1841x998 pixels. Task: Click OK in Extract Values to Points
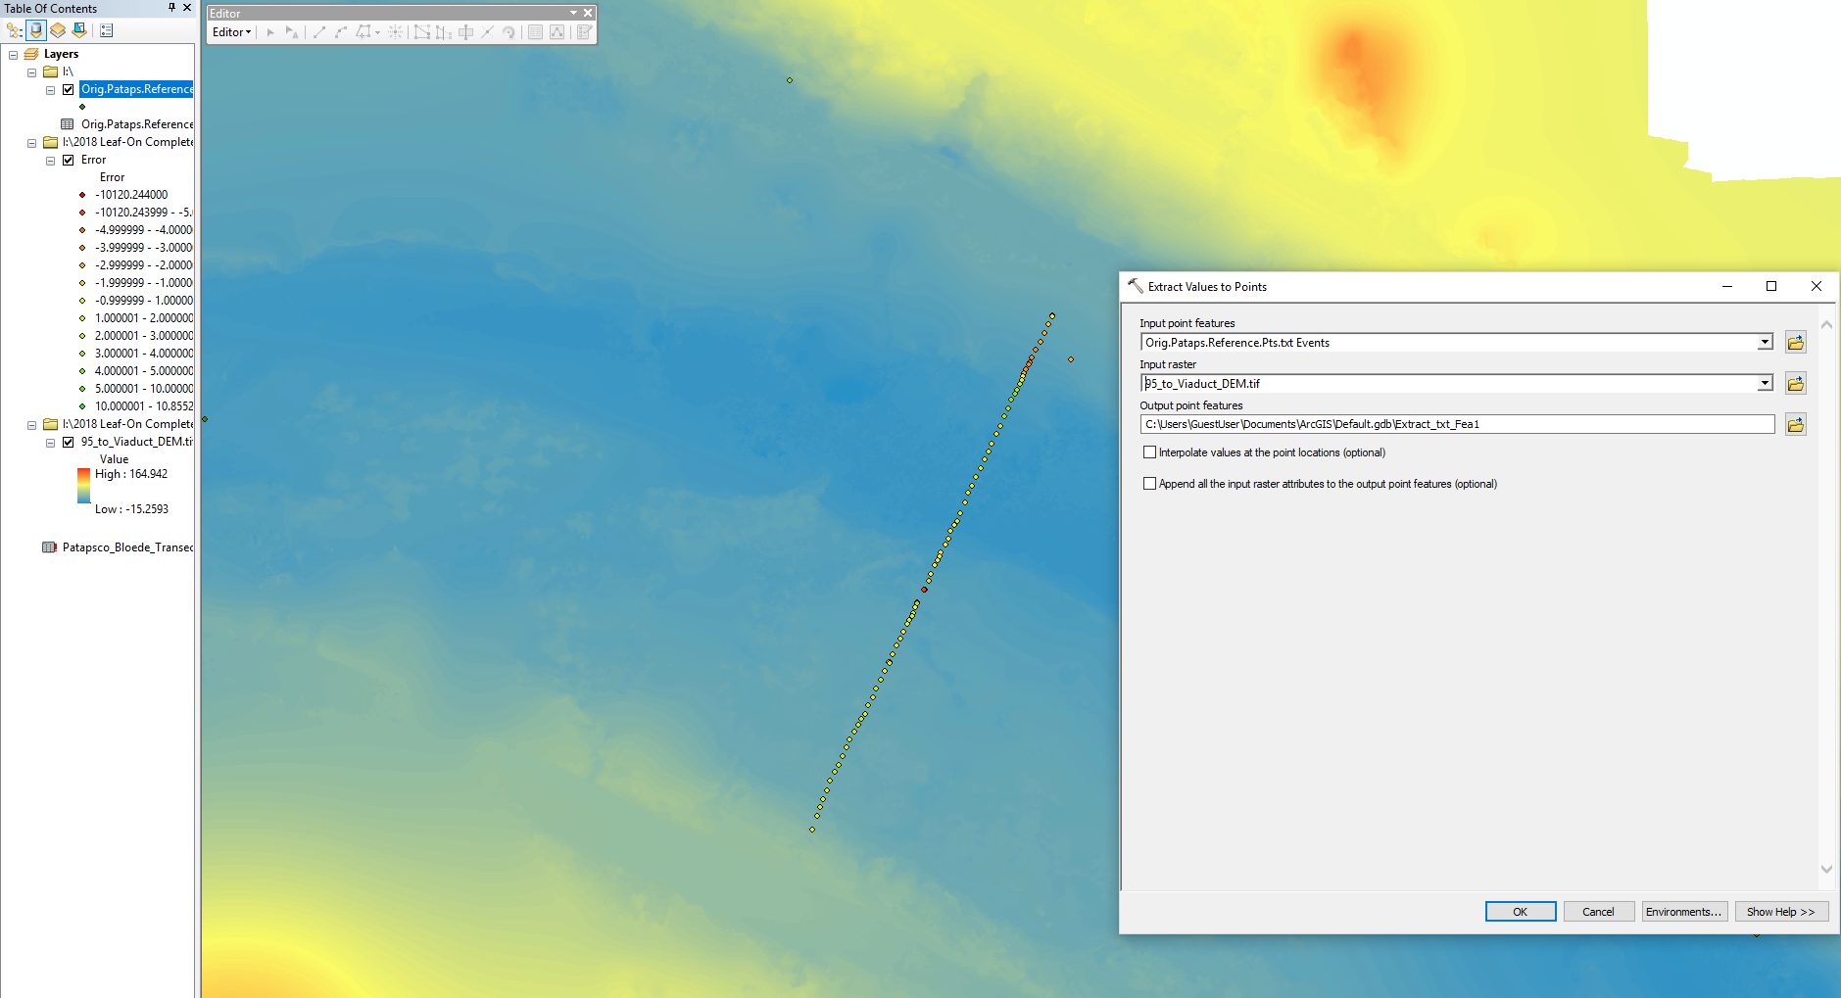pos(1521,912)
